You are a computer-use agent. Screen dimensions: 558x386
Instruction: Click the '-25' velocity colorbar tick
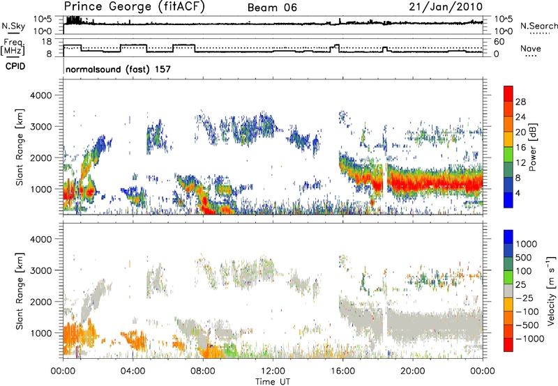coord(525,298)
